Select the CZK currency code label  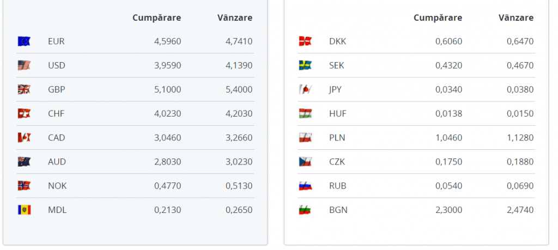click(x=337, y=162)
